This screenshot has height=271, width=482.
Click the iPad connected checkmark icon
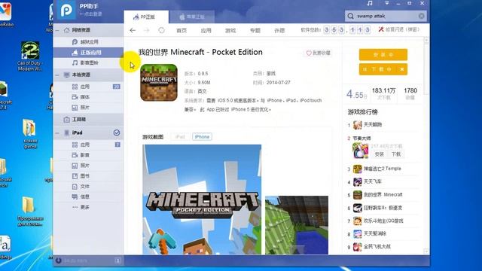point(117,132)
